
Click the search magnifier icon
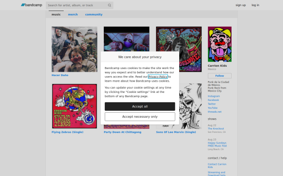(109, 5)
